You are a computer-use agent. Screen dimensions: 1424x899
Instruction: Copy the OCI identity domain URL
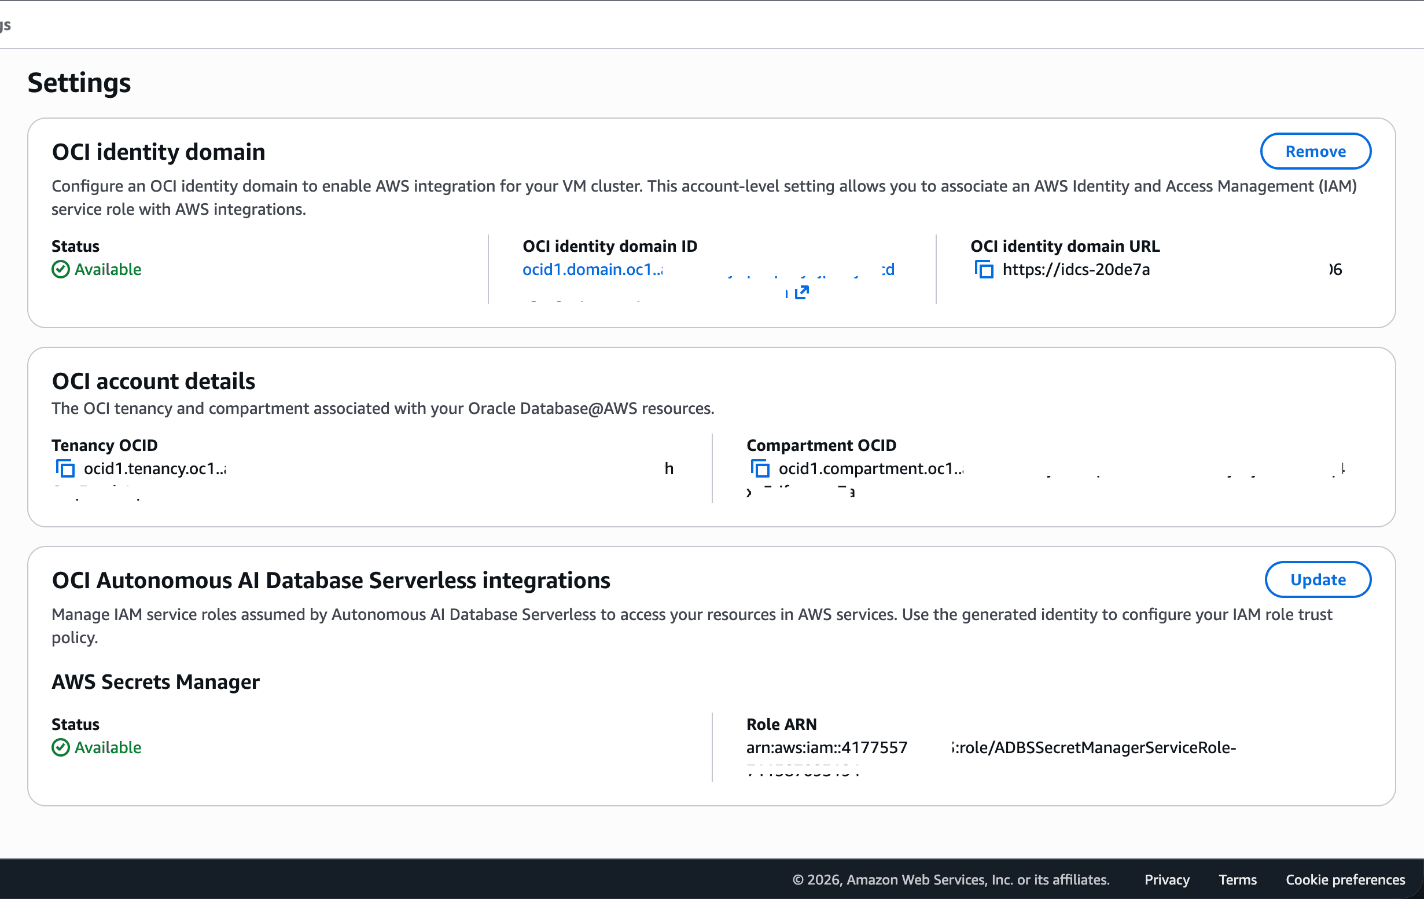984,270
